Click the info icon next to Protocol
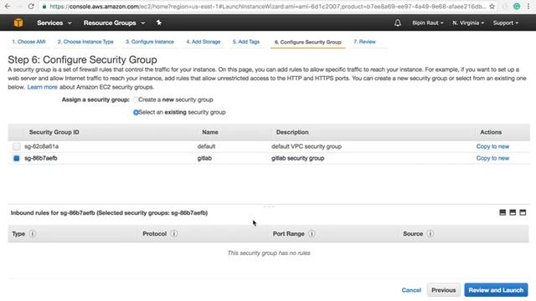 pyautogui.click(x=174, y=234)
